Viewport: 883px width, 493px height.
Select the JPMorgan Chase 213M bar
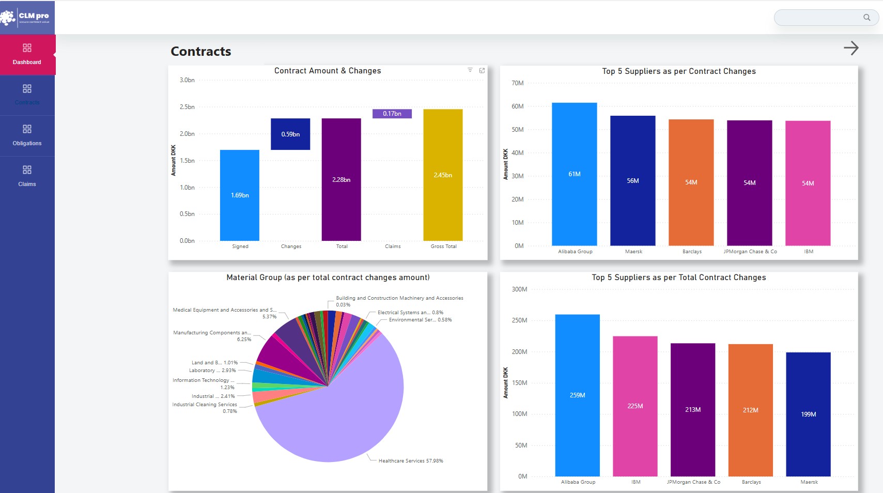click(x=693, y=410)
